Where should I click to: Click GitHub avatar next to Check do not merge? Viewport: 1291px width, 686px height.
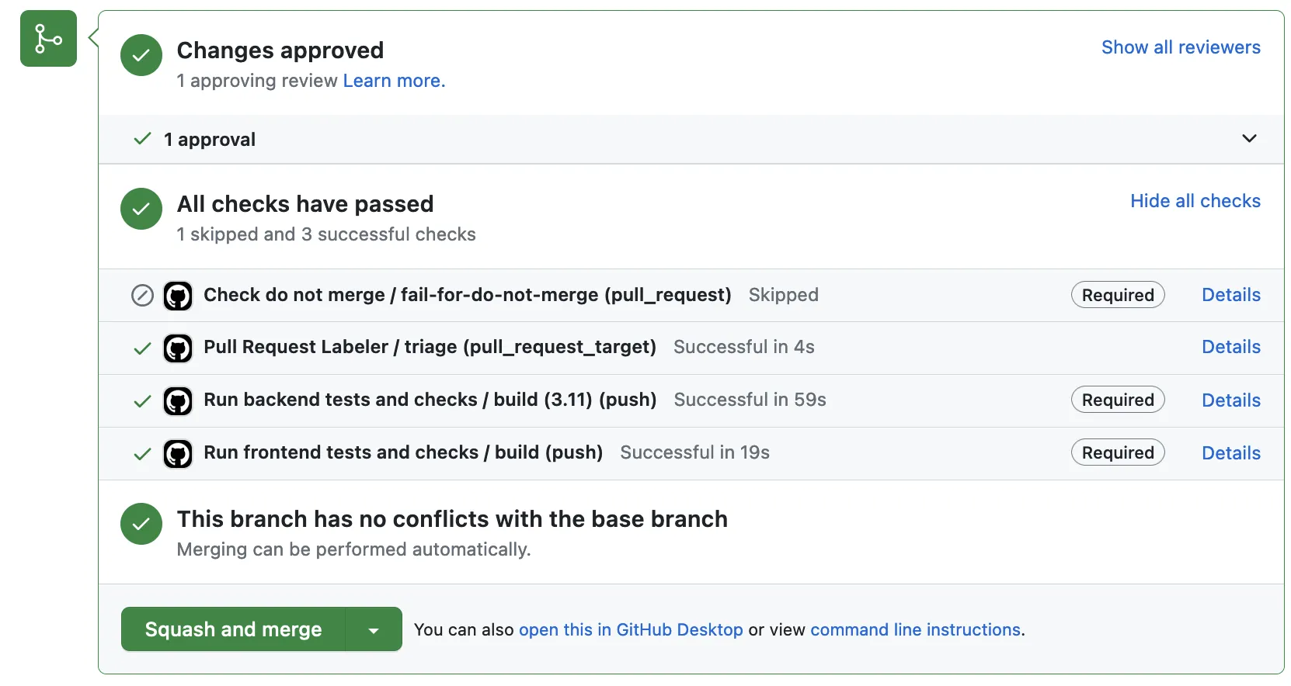coord(178,296)
